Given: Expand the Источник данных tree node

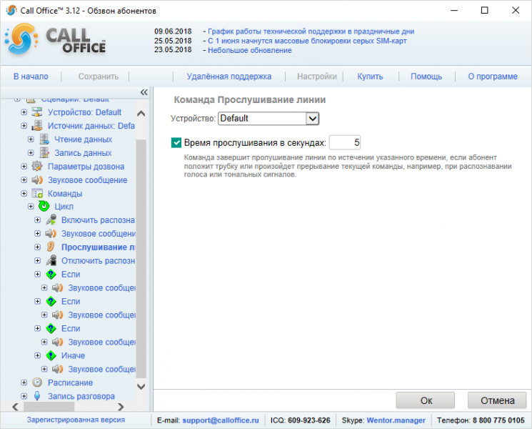Looking at the screenshot, I should click(24, 126).
